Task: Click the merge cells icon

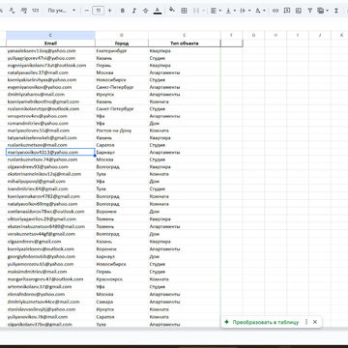Action: pos(195,11)
